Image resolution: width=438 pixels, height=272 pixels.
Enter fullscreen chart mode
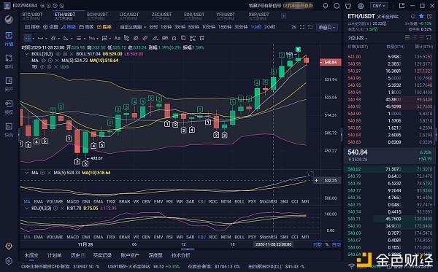[x=302, y=27]
